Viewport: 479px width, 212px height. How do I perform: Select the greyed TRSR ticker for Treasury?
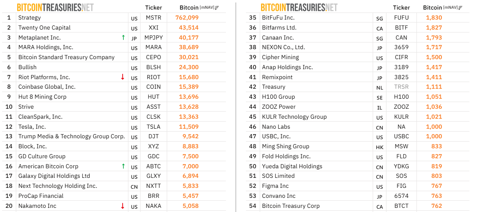401,87
